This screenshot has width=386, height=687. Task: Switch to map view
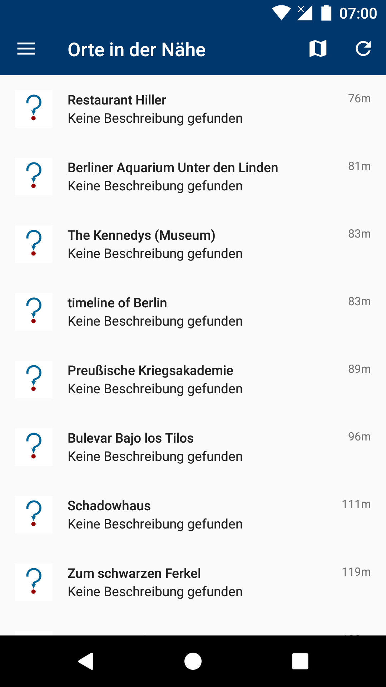318,49
